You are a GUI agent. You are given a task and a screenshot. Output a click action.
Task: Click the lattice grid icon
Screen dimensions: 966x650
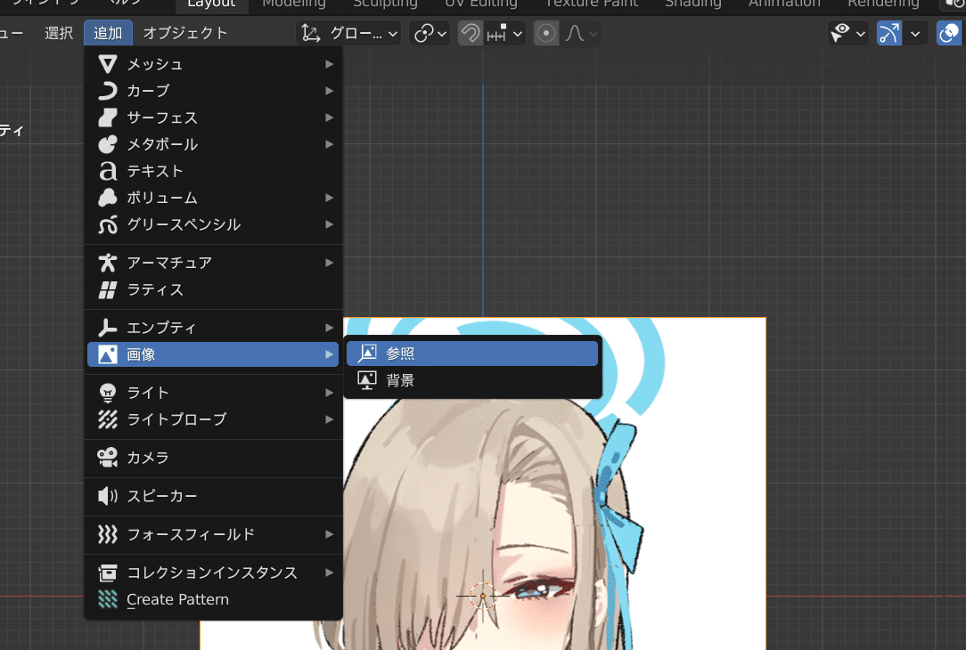108,289
